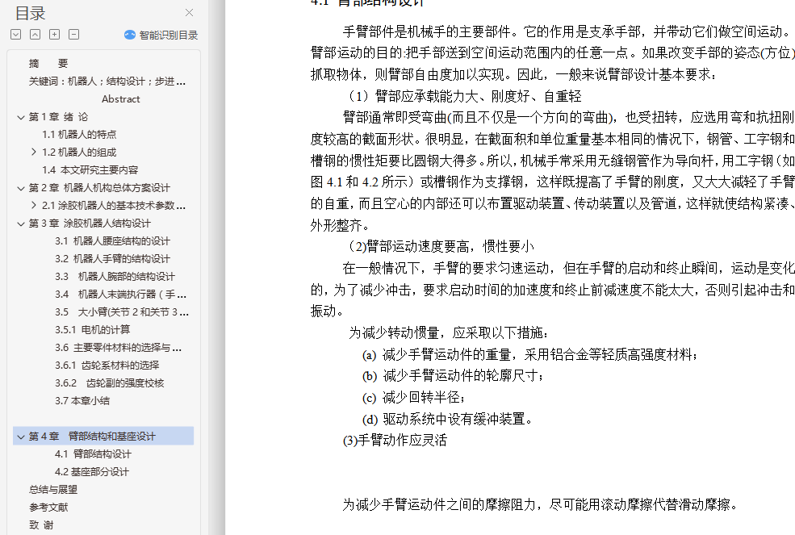Navigate to 4.1 臂部结构设计

click(93, 453)
